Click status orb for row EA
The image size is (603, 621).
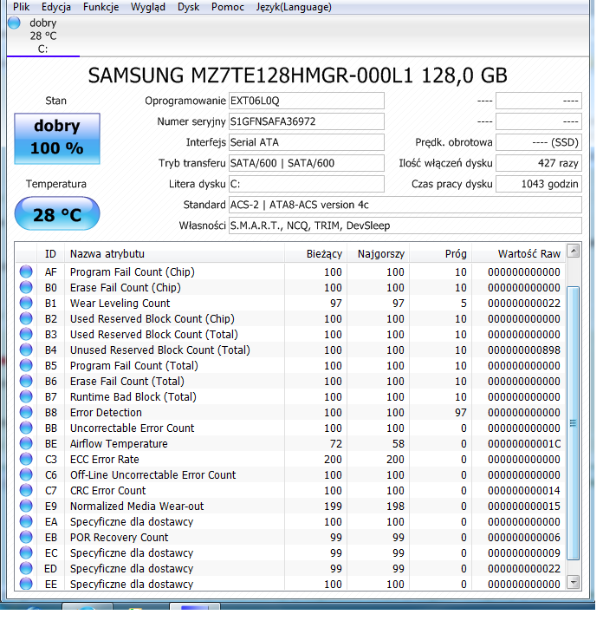[26, 521]
